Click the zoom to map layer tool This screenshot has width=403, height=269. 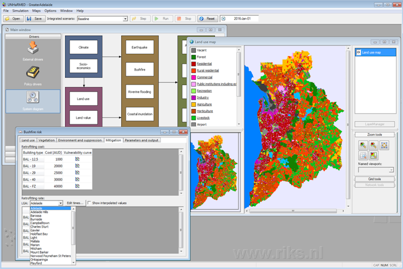pos(374,155)
